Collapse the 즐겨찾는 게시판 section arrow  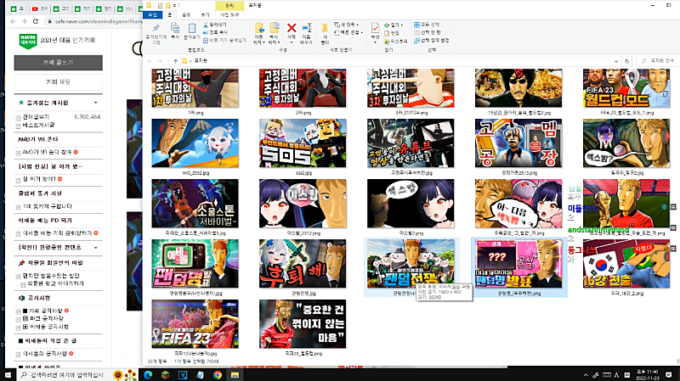[x=97, y=102]
